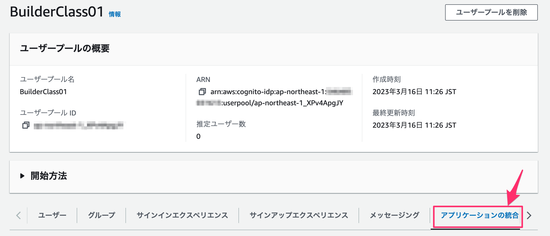Click the date under the 作成時刻 label
Screen dimensions: 550x236
tap(414, 92)
